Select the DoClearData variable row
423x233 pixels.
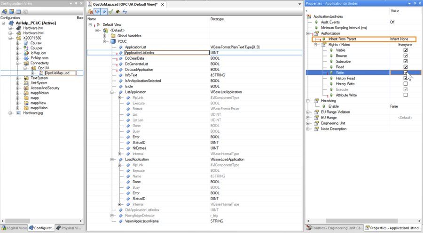pyautogui.click(x=194, y=58)
